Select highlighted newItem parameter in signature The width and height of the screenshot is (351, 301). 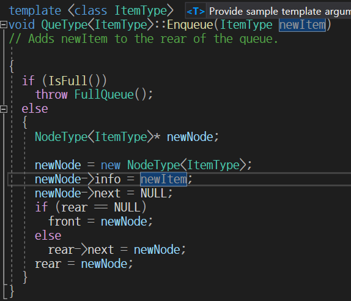[x=302, y=25]
